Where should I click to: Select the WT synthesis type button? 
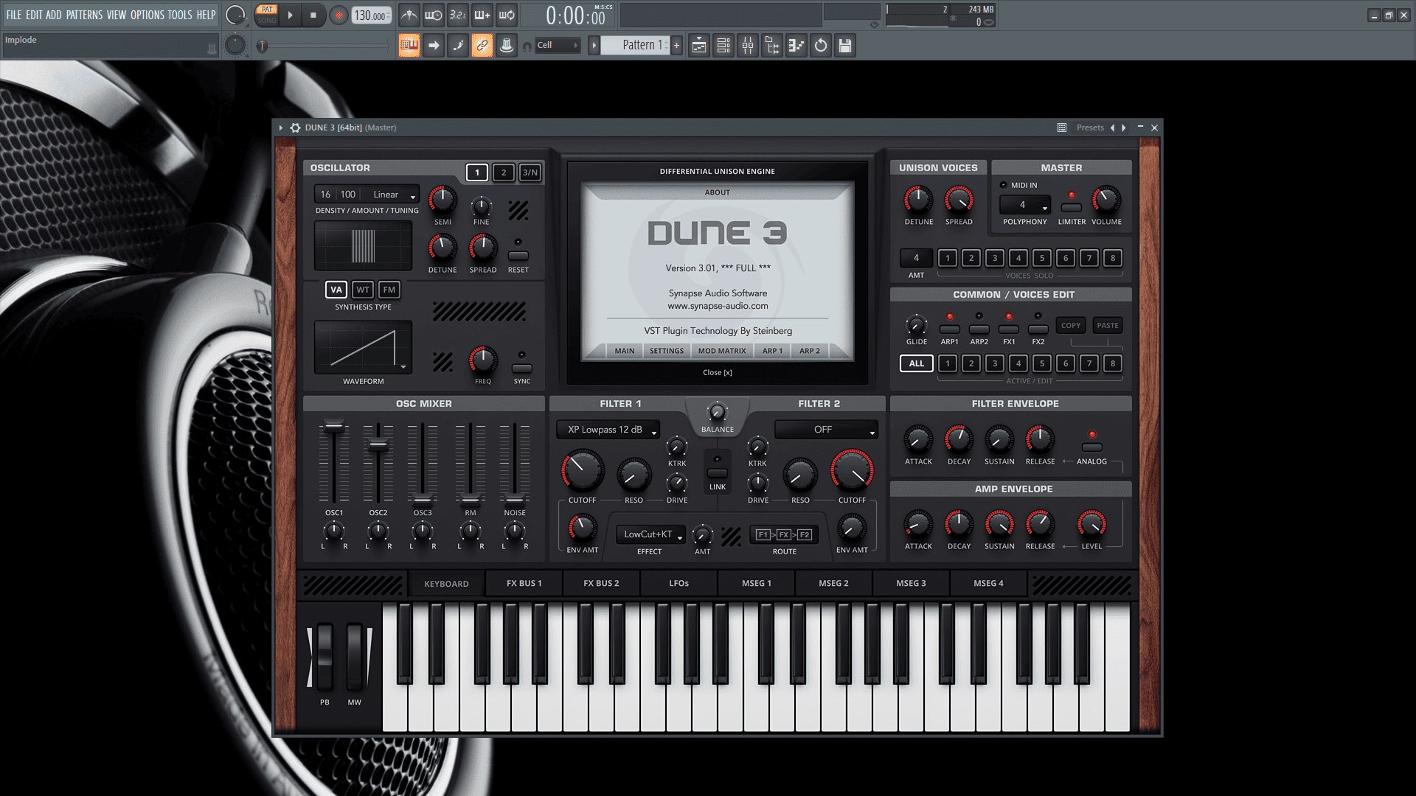(363, 290)
